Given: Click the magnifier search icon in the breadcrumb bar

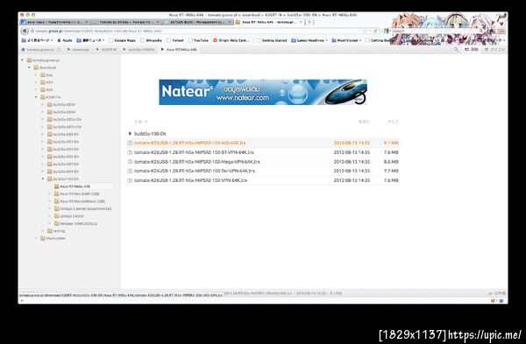Looking at the screenshot, I should coord(456,49).
